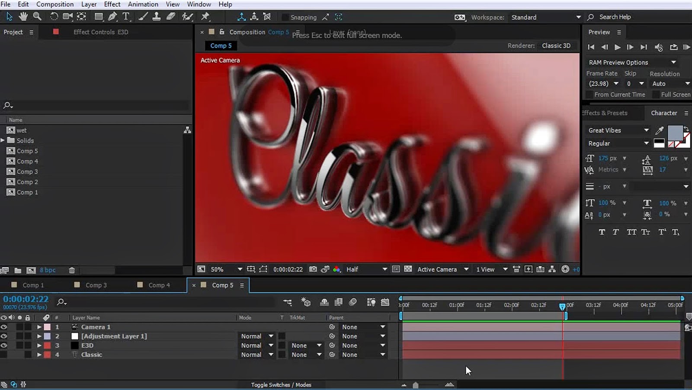
Task: Select the Rectangle shape tool
Action: pyautogui.click(x=99, y=16)
